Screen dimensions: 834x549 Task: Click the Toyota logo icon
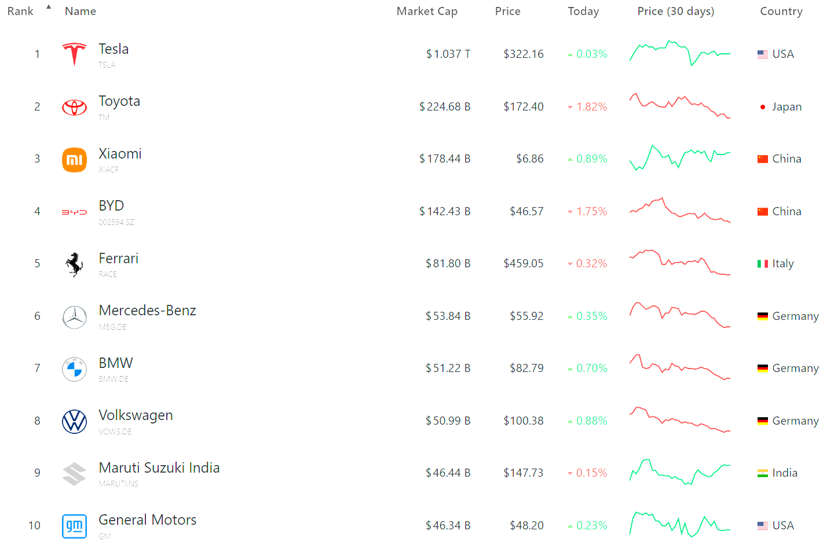tap(74, 107)
